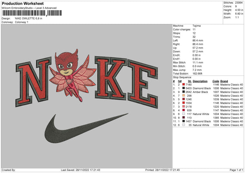
Task: Click the Max Stitch value 11.1 mm
Action: (198, 62)
